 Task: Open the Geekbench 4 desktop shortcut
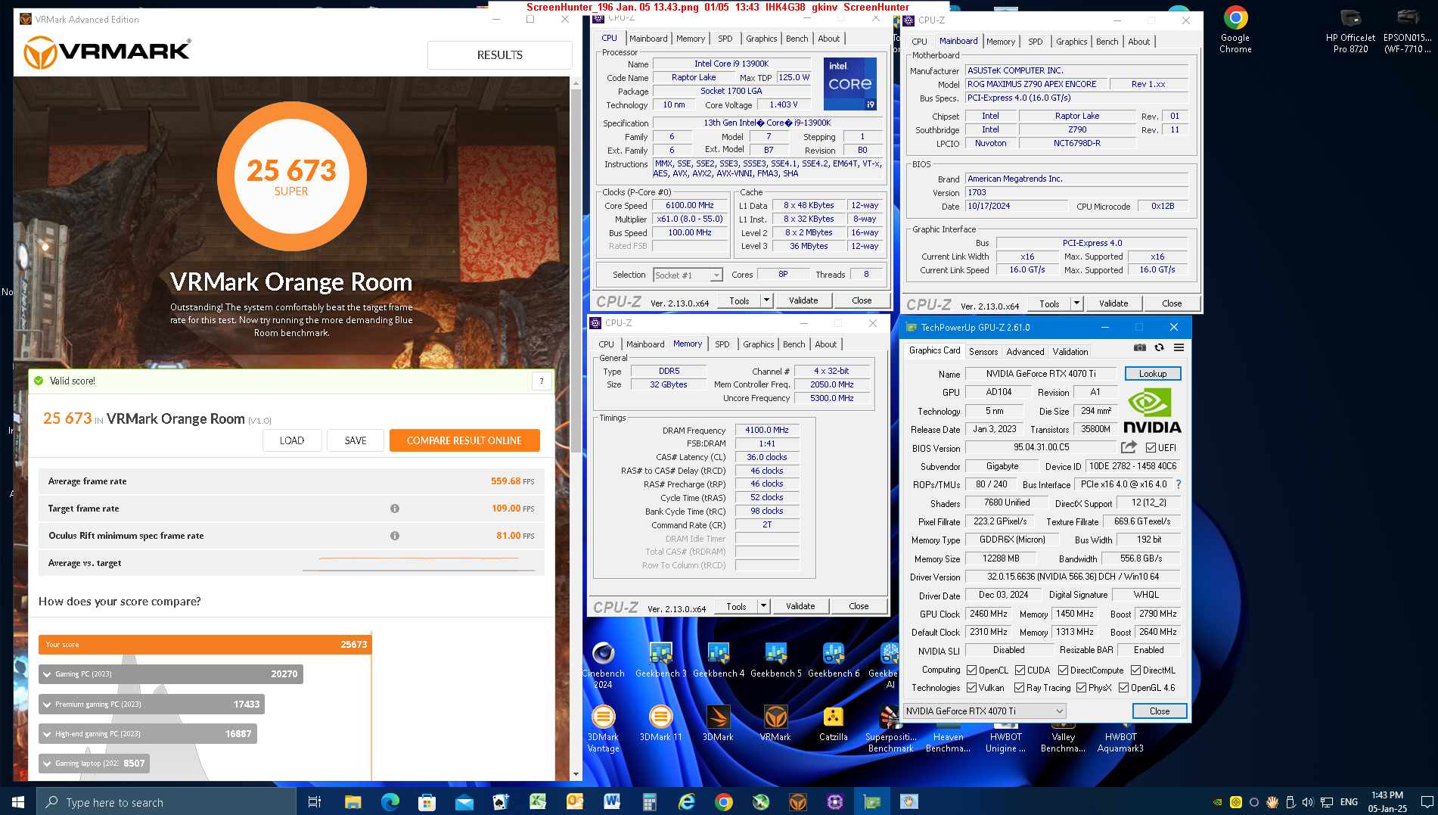point(718,660)
